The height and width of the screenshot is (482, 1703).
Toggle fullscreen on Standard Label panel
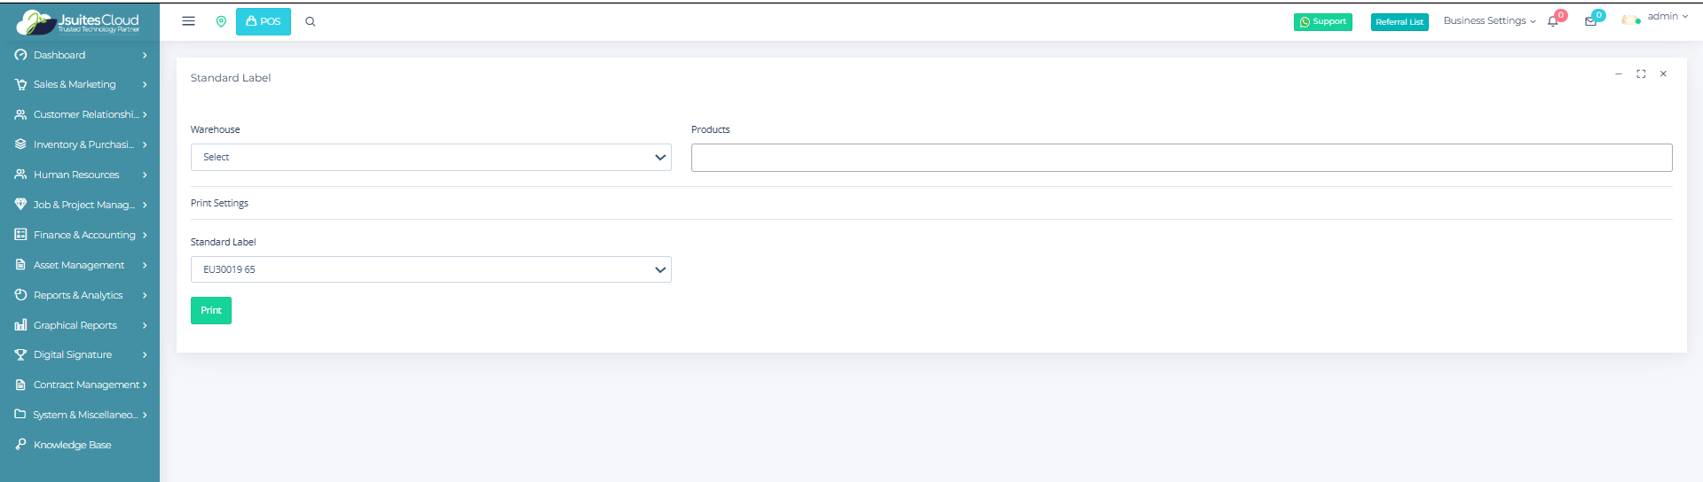(1641, 74)
